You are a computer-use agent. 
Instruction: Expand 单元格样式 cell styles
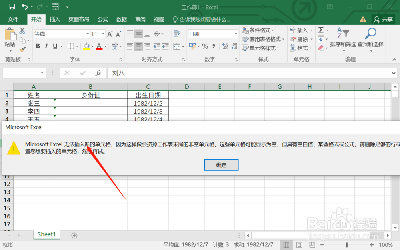click(260, 48)
